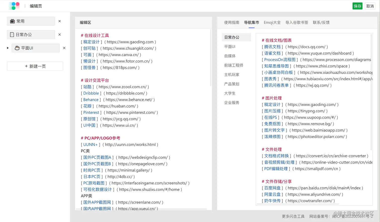Click the editor vertical scrollbar

click(x=211, y=58)
